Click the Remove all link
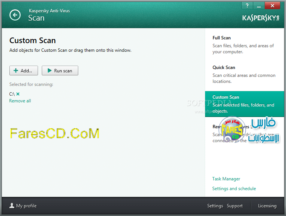This screenshot has height=216, width=286. point(20,101)
